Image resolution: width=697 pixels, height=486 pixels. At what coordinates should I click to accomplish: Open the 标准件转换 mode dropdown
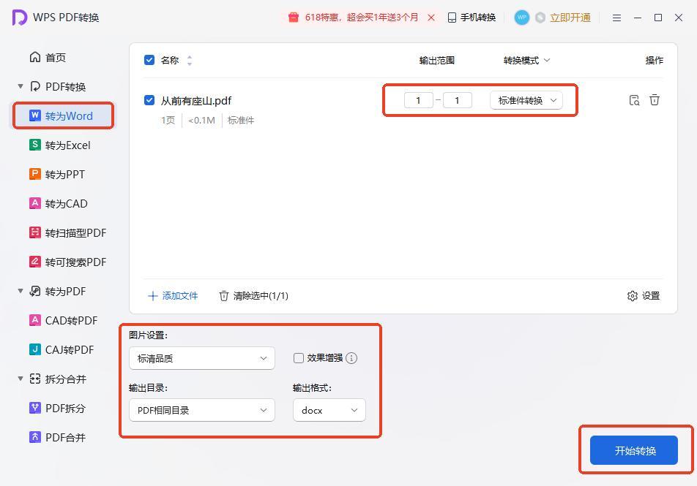coord(526,100)
